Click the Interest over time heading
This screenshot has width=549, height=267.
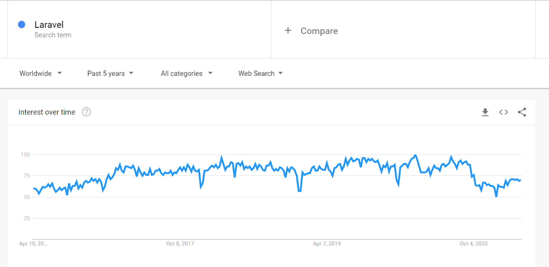coord(46,112)
